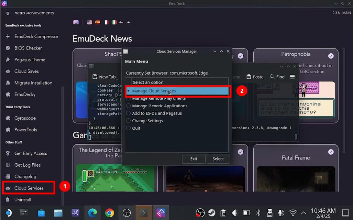
Task: Click Find in the Konsole toolbar
Action: 277,77
